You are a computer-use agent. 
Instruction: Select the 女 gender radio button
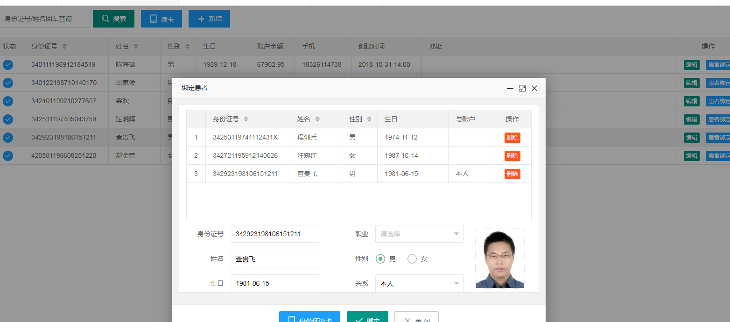coord(412,259)
